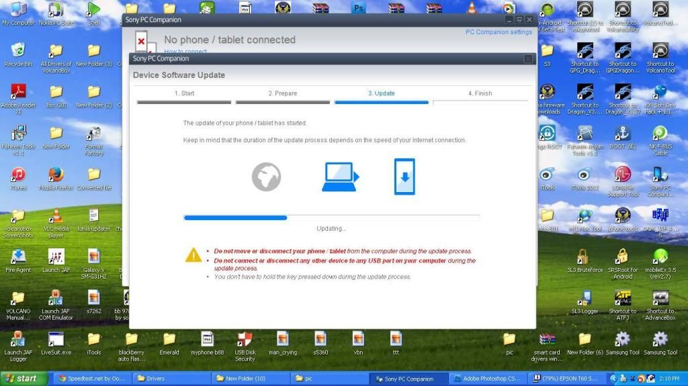Select Launch JAF COM Emulator icon
Viewport: 688px width, 386px height.
pyautogui.click(x=56, y=305)
